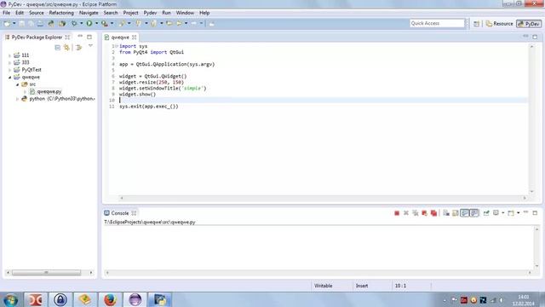Toggle show console when standard error changes
The height and width of the screenshot is (307, 545).
click(474, 213)
